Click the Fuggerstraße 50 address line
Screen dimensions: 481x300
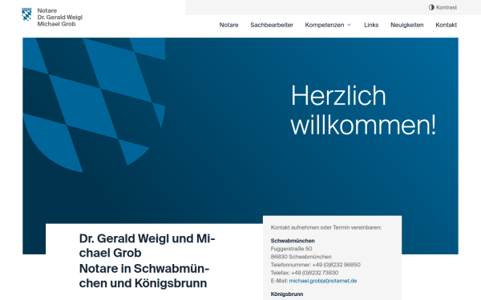click(x=292, y=249)
